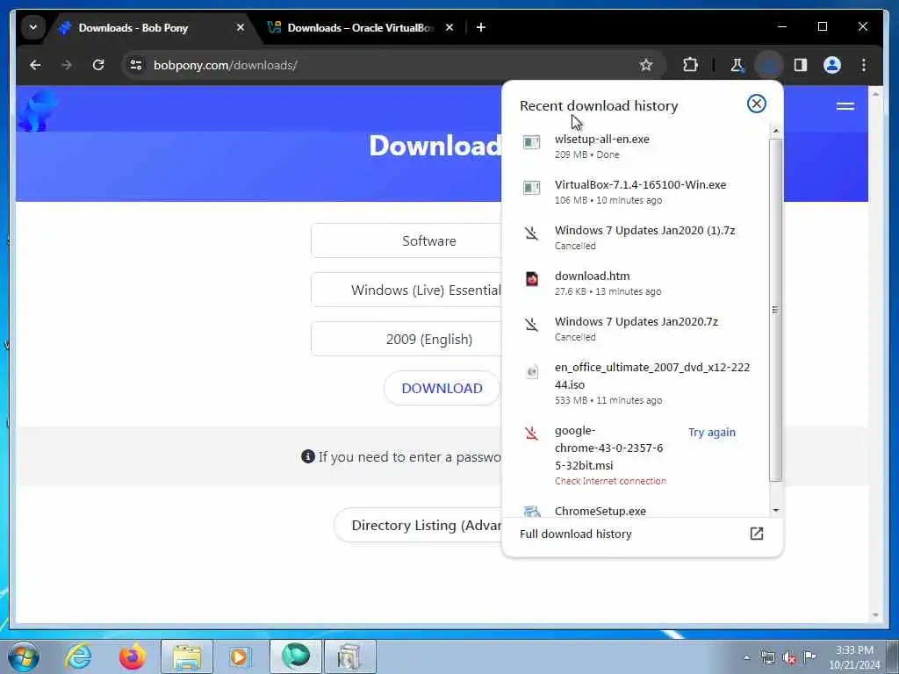Click the back navigation arrow
The height and width of the screenshot is (674, 899).
tap(35, 65)
